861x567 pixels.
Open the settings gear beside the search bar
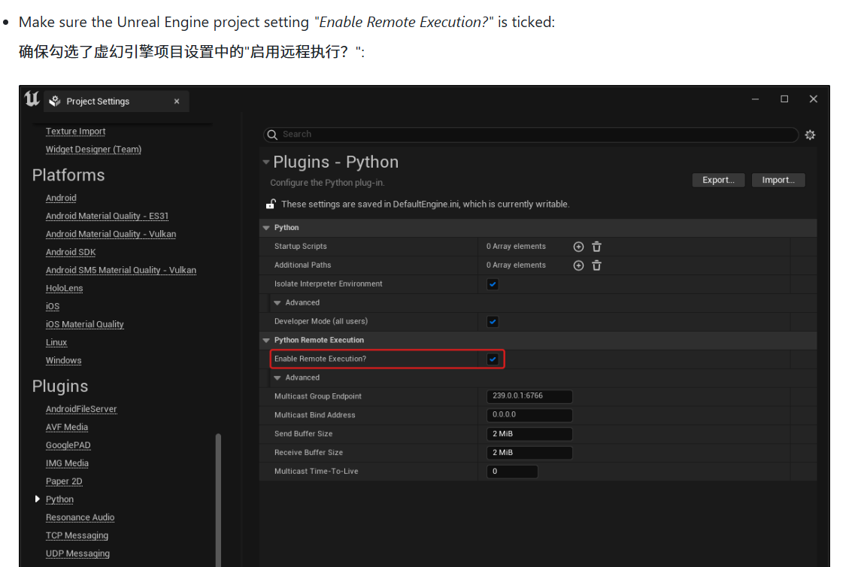pyautogui.click(x=810, y=135)
